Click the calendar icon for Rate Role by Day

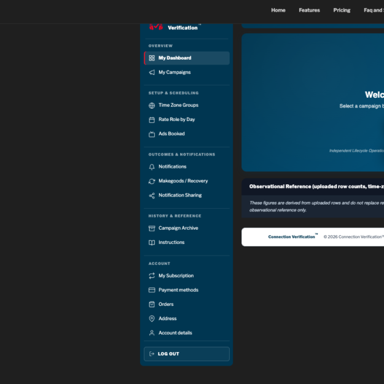(152, 120)
